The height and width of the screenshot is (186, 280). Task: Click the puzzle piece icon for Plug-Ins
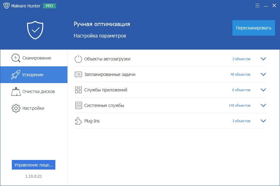click(x=78, y=121)
